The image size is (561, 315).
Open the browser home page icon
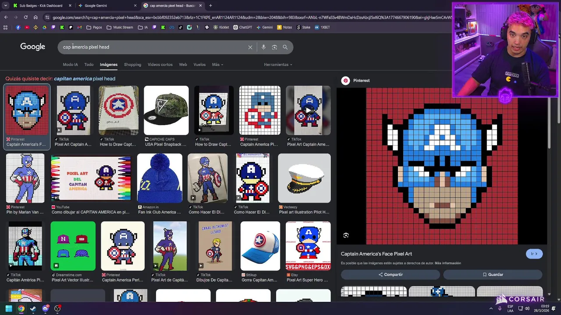(36, 17)
